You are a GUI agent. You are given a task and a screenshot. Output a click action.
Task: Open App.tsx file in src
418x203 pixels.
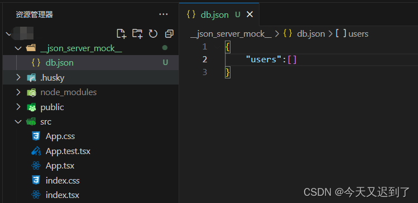tap(90, 166)
